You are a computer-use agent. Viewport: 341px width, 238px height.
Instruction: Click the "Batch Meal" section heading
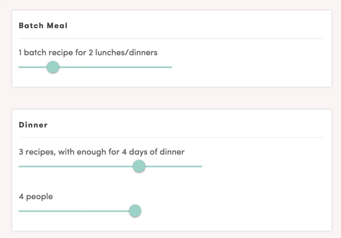pyautogui.click(x=43, y=26)
